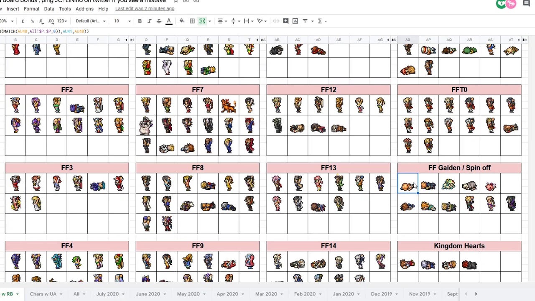
Task: Click into the formula bar
Action: coord(267,31)
